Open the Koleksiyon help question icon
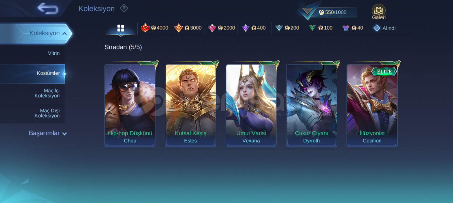 [124, 8]
